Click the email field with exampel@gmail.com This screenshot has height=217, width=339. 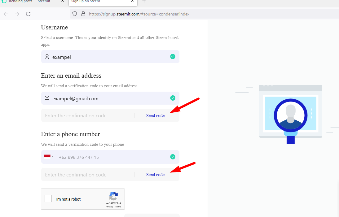pos(110,98)
